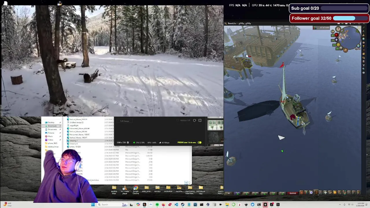Switch off the PRISM Lens in-use toggle
The image size is (370, 208).
[x=199, y=142]
